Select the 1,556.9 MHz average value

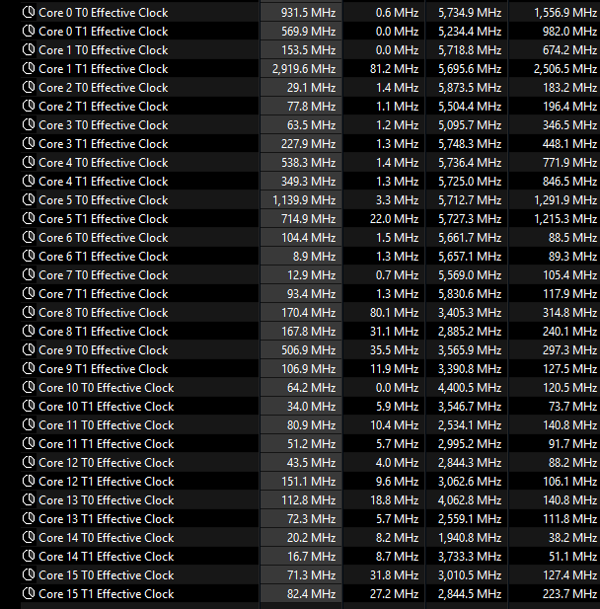[x=565, y=13]
